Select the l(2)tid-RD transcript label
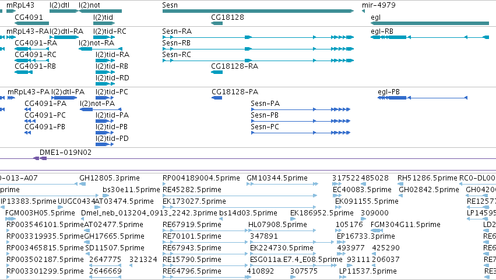Image resolution: width=496 pixels, height=280 pixels. pos(112,78)
